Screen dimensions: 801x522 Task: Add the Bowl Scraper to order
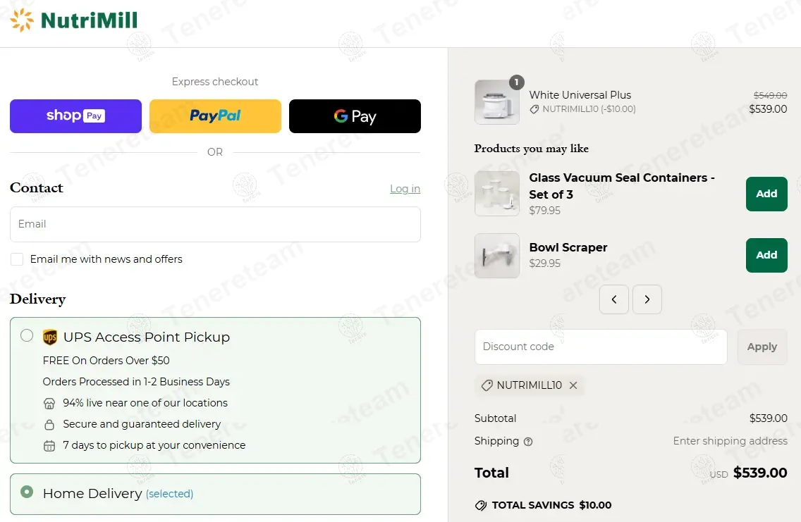pyautogui.click(x=766, y=255)
